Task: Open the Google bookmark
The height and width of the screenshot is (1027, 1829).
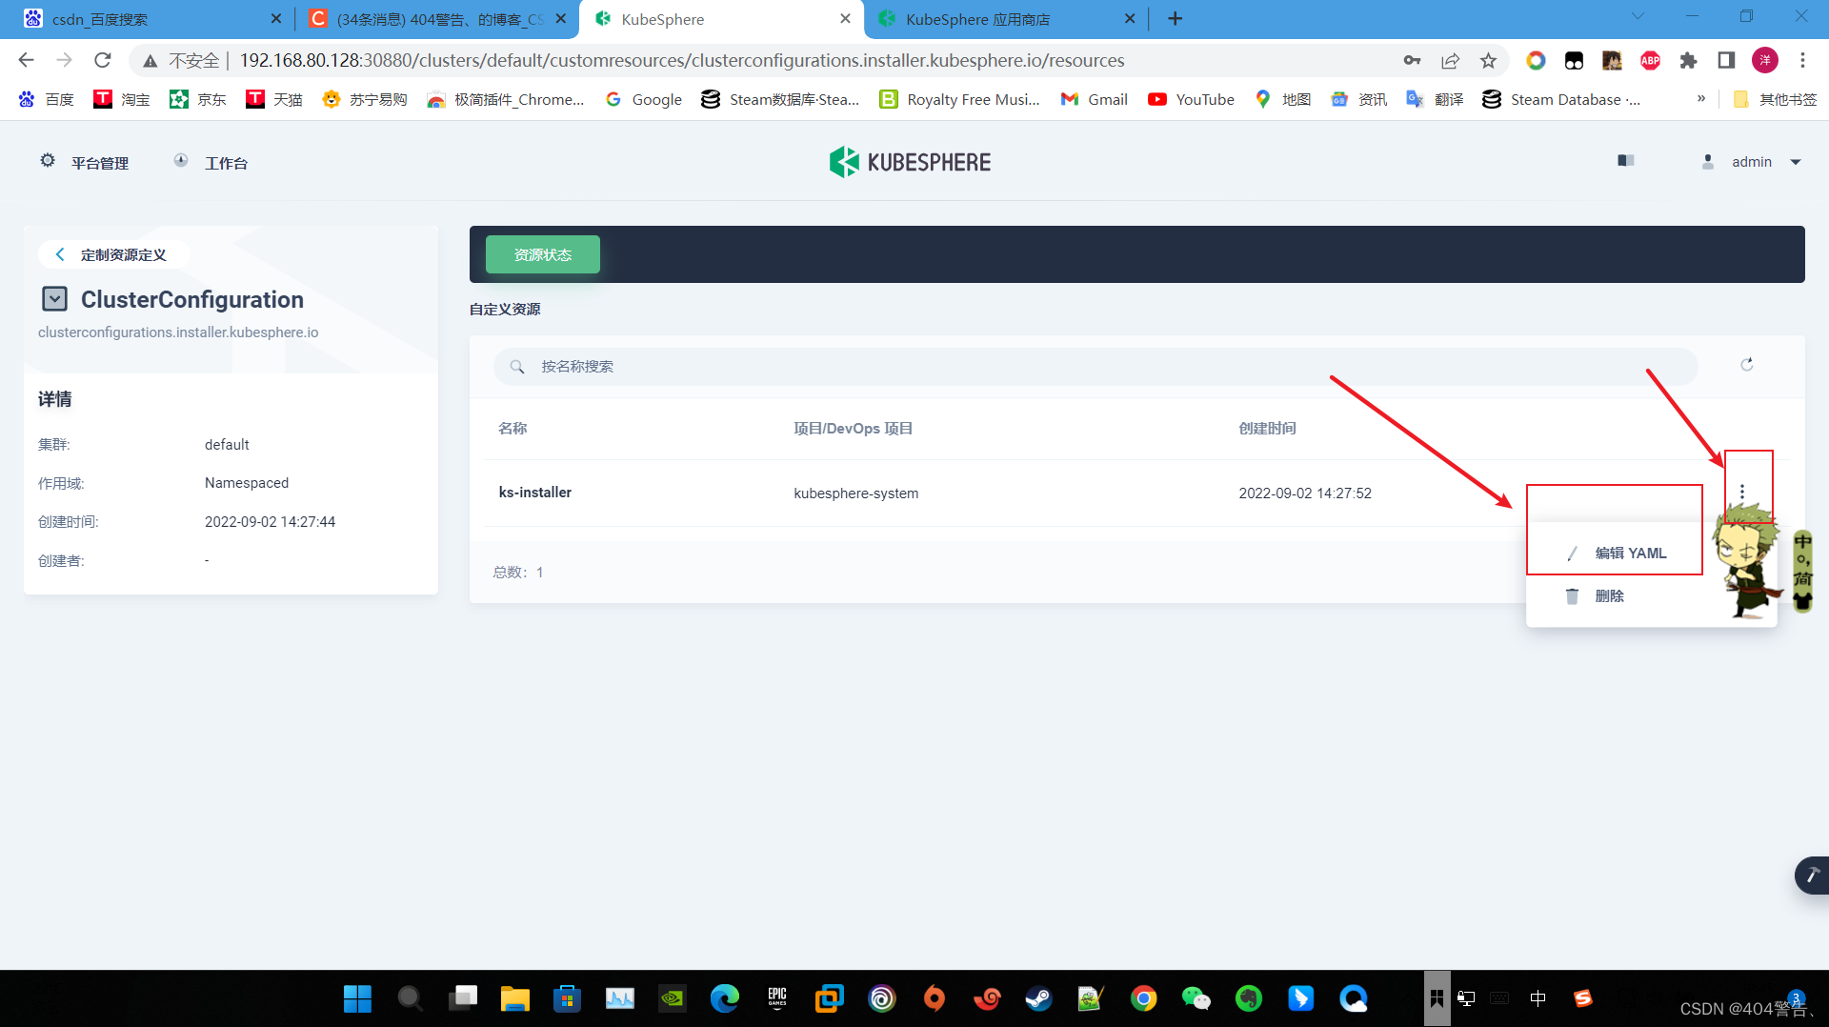Action: pyautogui.click(x=644, y=99)
